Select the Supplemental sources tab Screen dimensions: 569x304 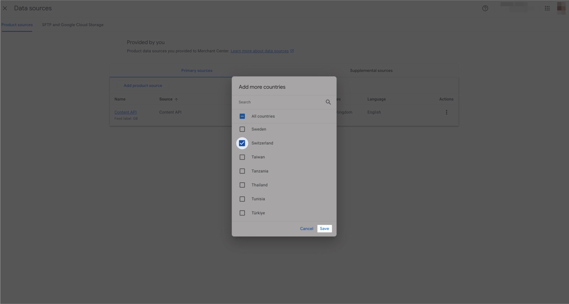pyautogui.click(x=371, y=71)
